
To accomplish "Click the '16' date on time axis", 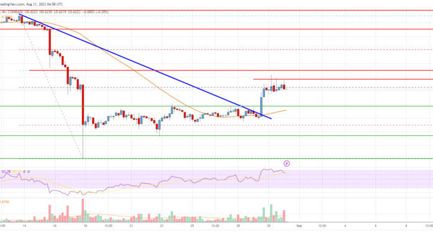I will click(55, 226).
